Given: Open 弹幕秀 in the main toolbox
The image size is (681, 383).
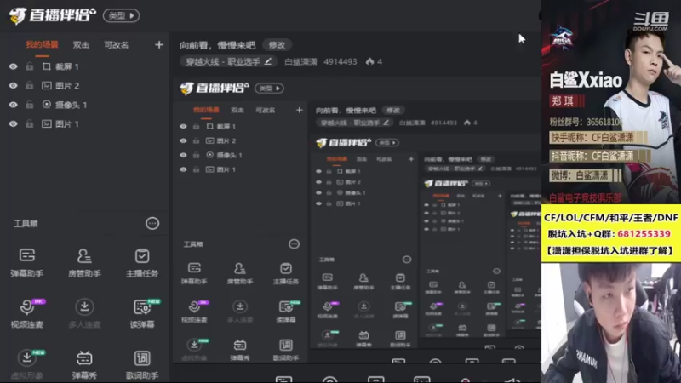Looking at the screenshot, I should (84, 364).
